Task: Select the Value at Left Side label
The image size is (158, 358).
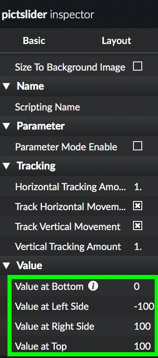Action: click(52, 306)
